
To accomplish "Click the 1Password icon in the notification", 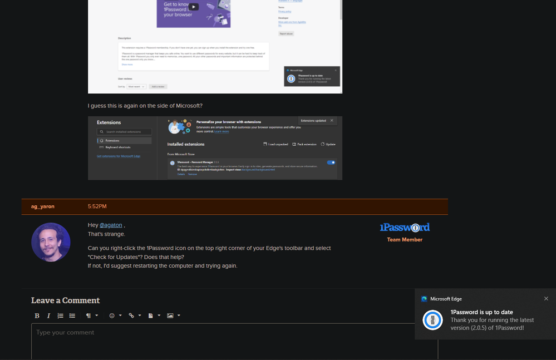I will point(432,320).
